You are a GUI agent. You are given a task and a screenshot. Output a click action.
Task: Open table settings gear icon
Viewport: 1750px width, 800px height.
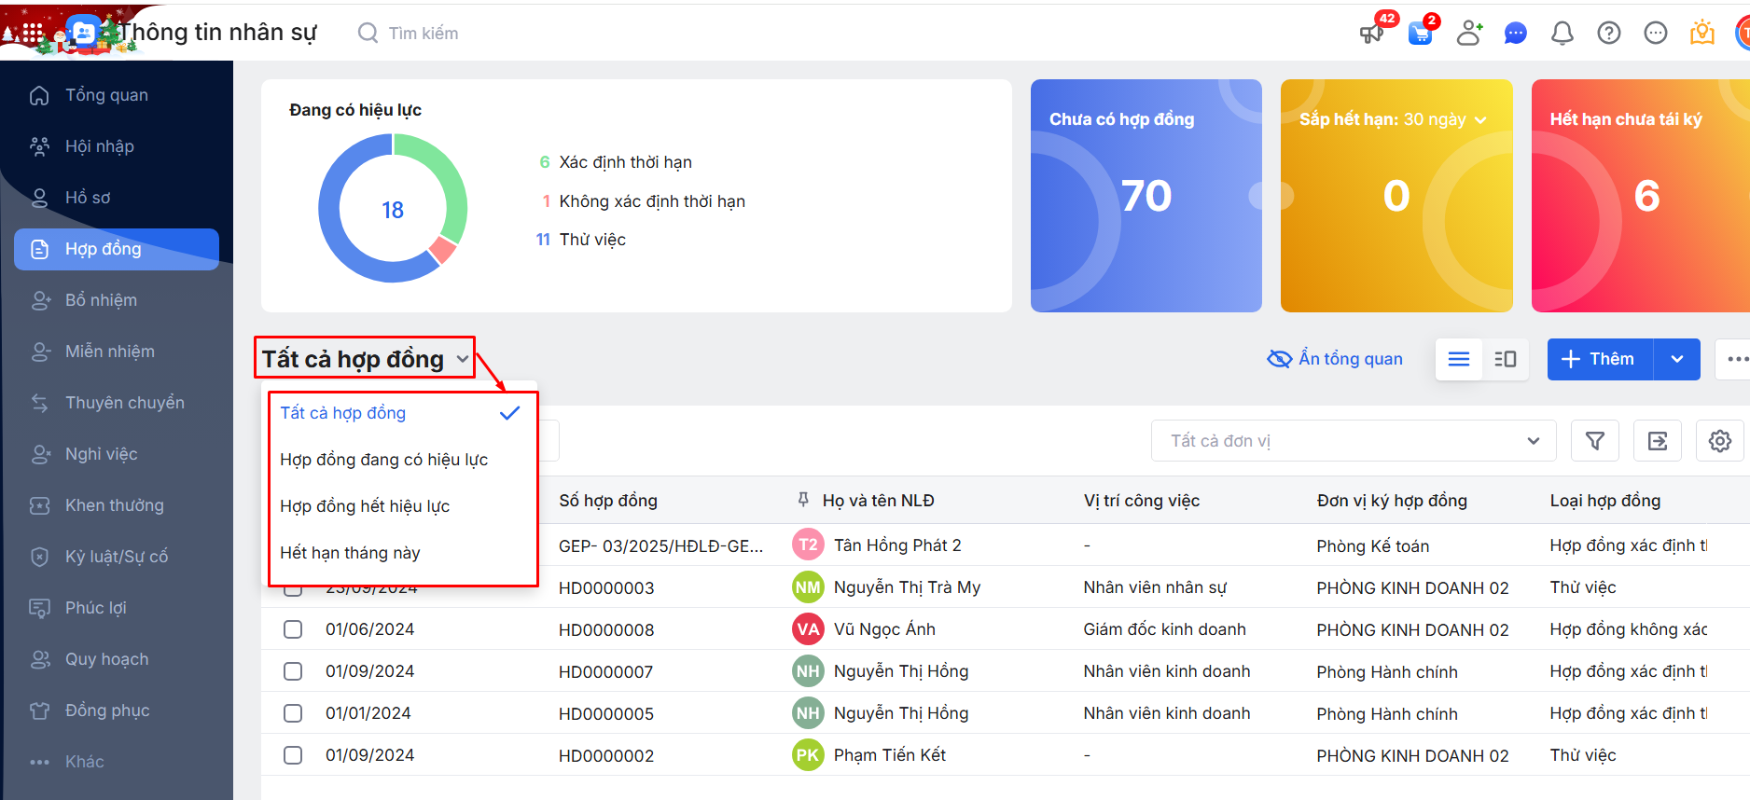[1720, 441]
